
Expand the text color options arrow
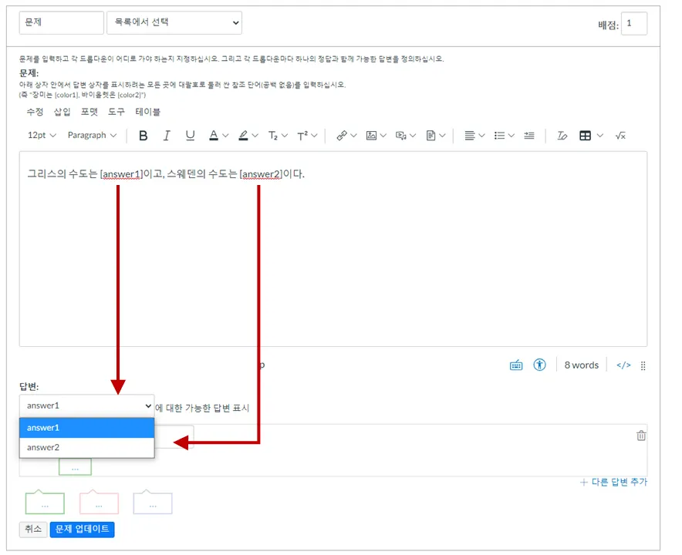[x=225, y=136]
